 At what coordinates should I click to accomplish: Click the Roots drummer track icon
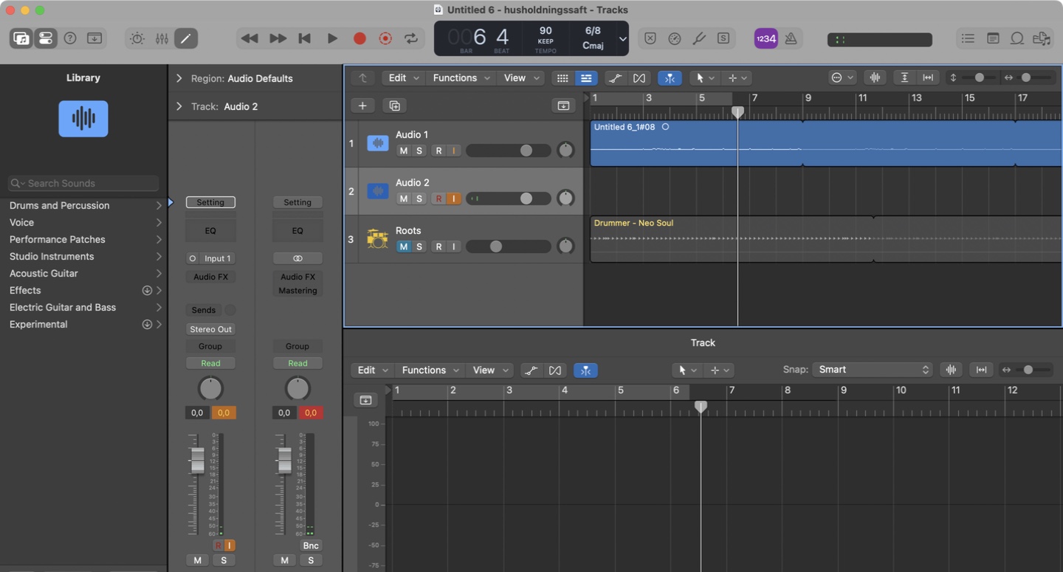click(x=377, y=239)
